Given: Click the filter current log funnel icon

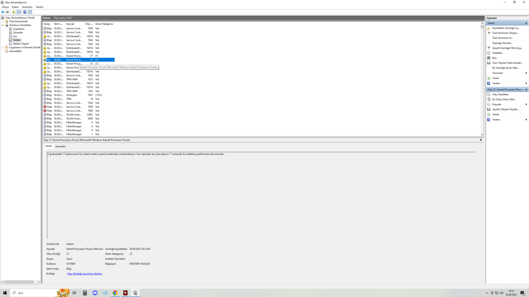Looking at the screenshot, I should [x=489, y=48].
